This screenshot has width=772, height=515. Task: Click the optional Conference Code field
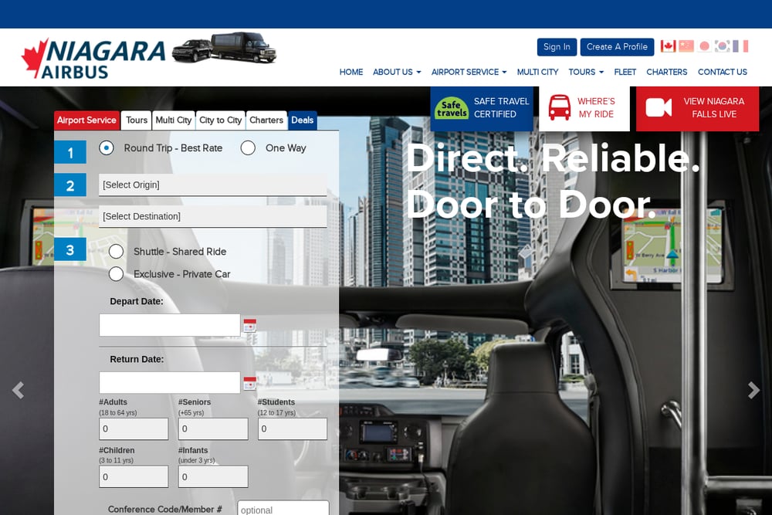tap(283, 508)
